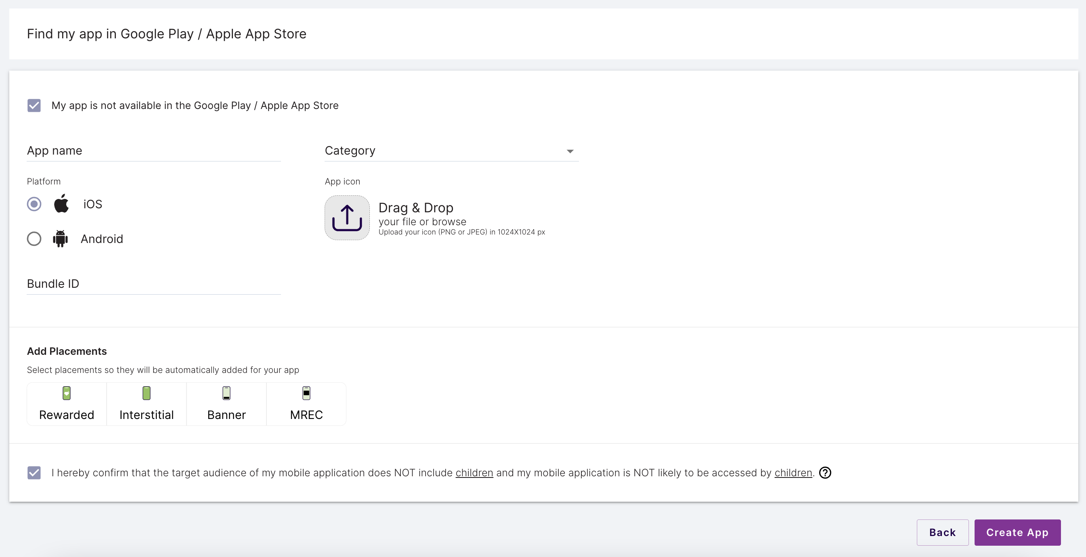Click the Back button

tap(943, 532)
